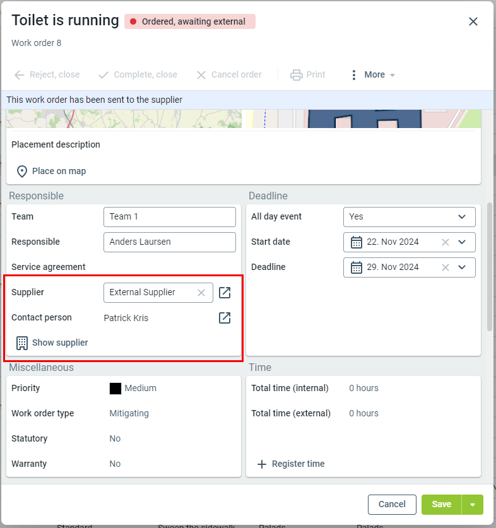
Task: Save the work order
Action: coord(441,505)
